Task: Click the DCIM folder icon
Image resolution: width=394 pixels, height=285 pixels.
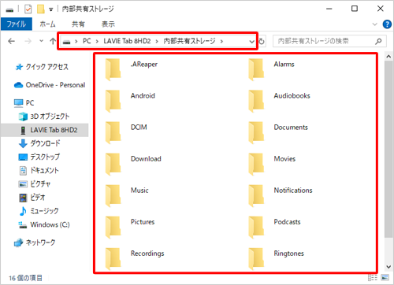Action: [113, 132]
